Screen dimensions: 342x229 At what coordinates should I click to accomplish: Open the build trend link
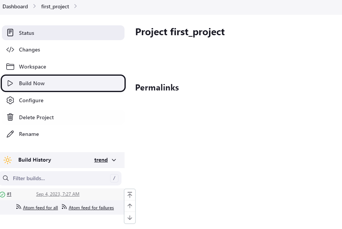(101, 160)
